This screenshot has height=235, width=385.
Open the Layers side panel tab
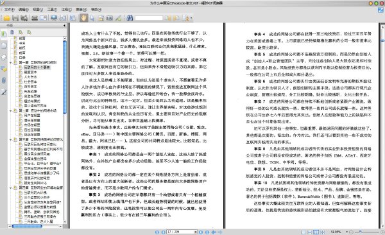(x=4, y=57)
